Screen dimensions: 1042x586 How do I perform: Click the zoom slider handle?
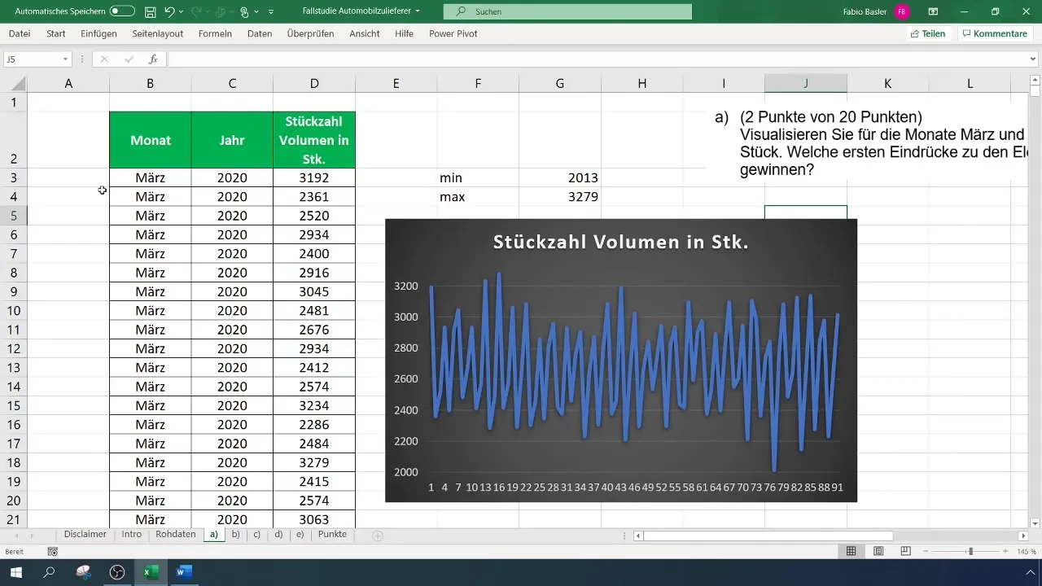click(x=970, y=551)
